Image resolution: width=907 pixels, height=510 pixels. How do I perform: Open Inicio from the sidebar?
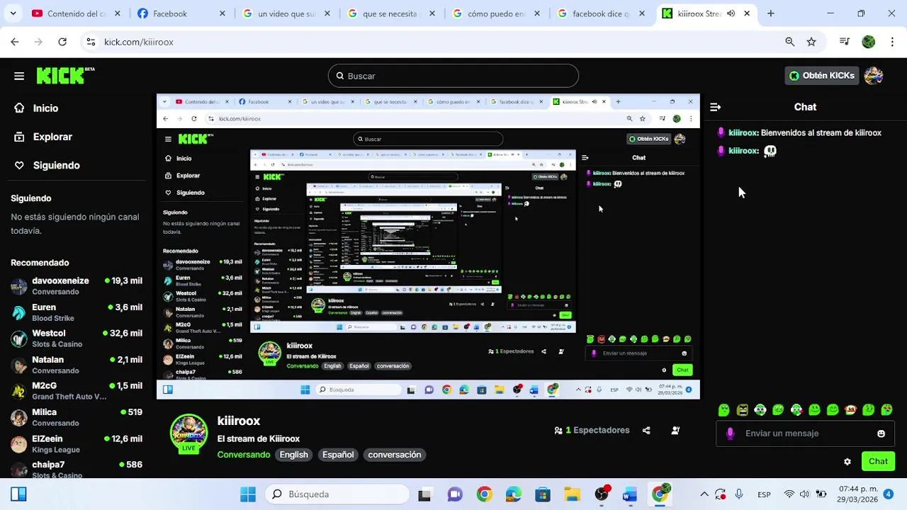pos(37,108)
